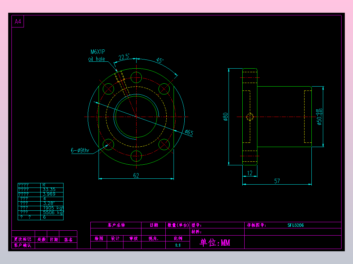Select the 5506 kgf table cell
The width and height of the screenshot is (353, 264).
click(x=52, y=212)
